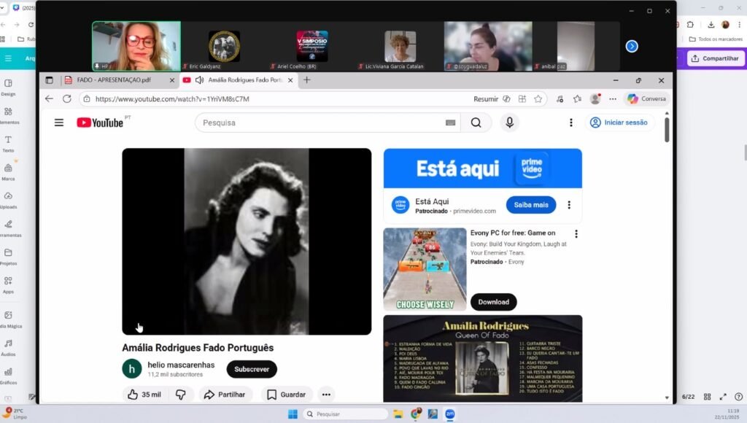Click the Partilhar share button
The image size is (747, 423).
(225, 395)
